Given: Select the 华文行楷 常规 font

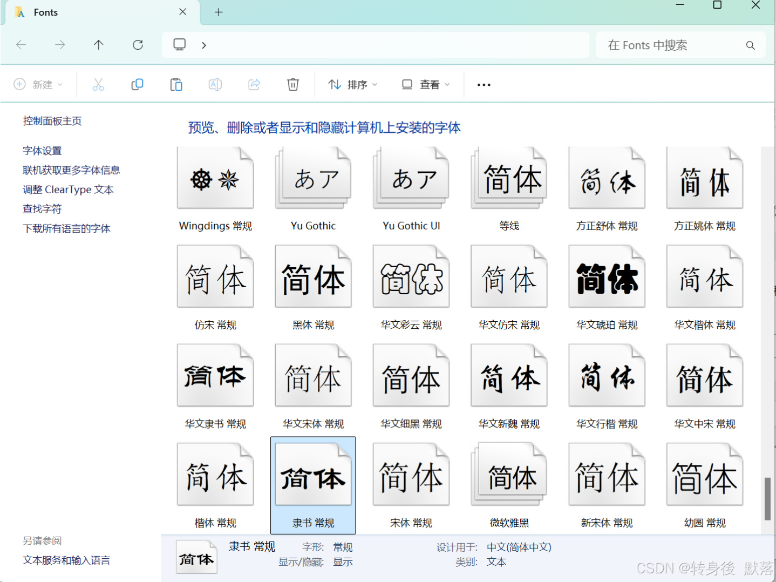Looking at the screenshot, I should (x=607, y=387).
